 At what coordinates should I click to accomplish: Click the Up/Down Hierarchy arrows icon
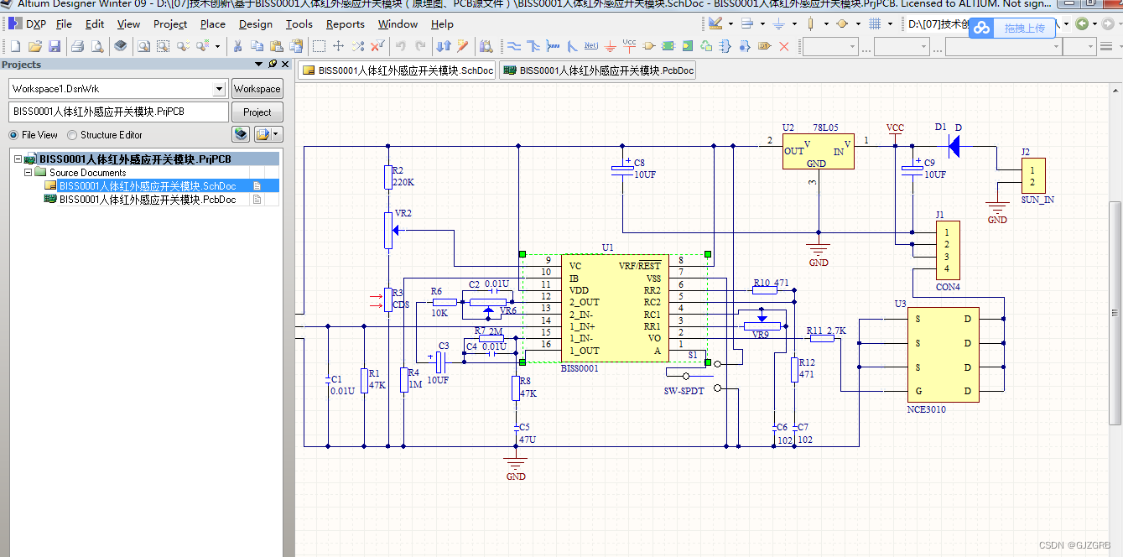pos(443,46)
